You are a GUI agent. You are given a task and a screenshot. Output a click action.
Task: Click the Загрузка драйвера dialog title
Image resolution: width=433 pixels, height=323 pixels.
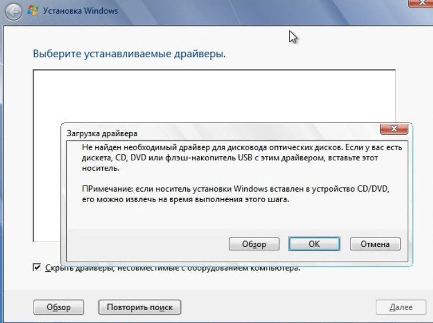coord(102,134)
